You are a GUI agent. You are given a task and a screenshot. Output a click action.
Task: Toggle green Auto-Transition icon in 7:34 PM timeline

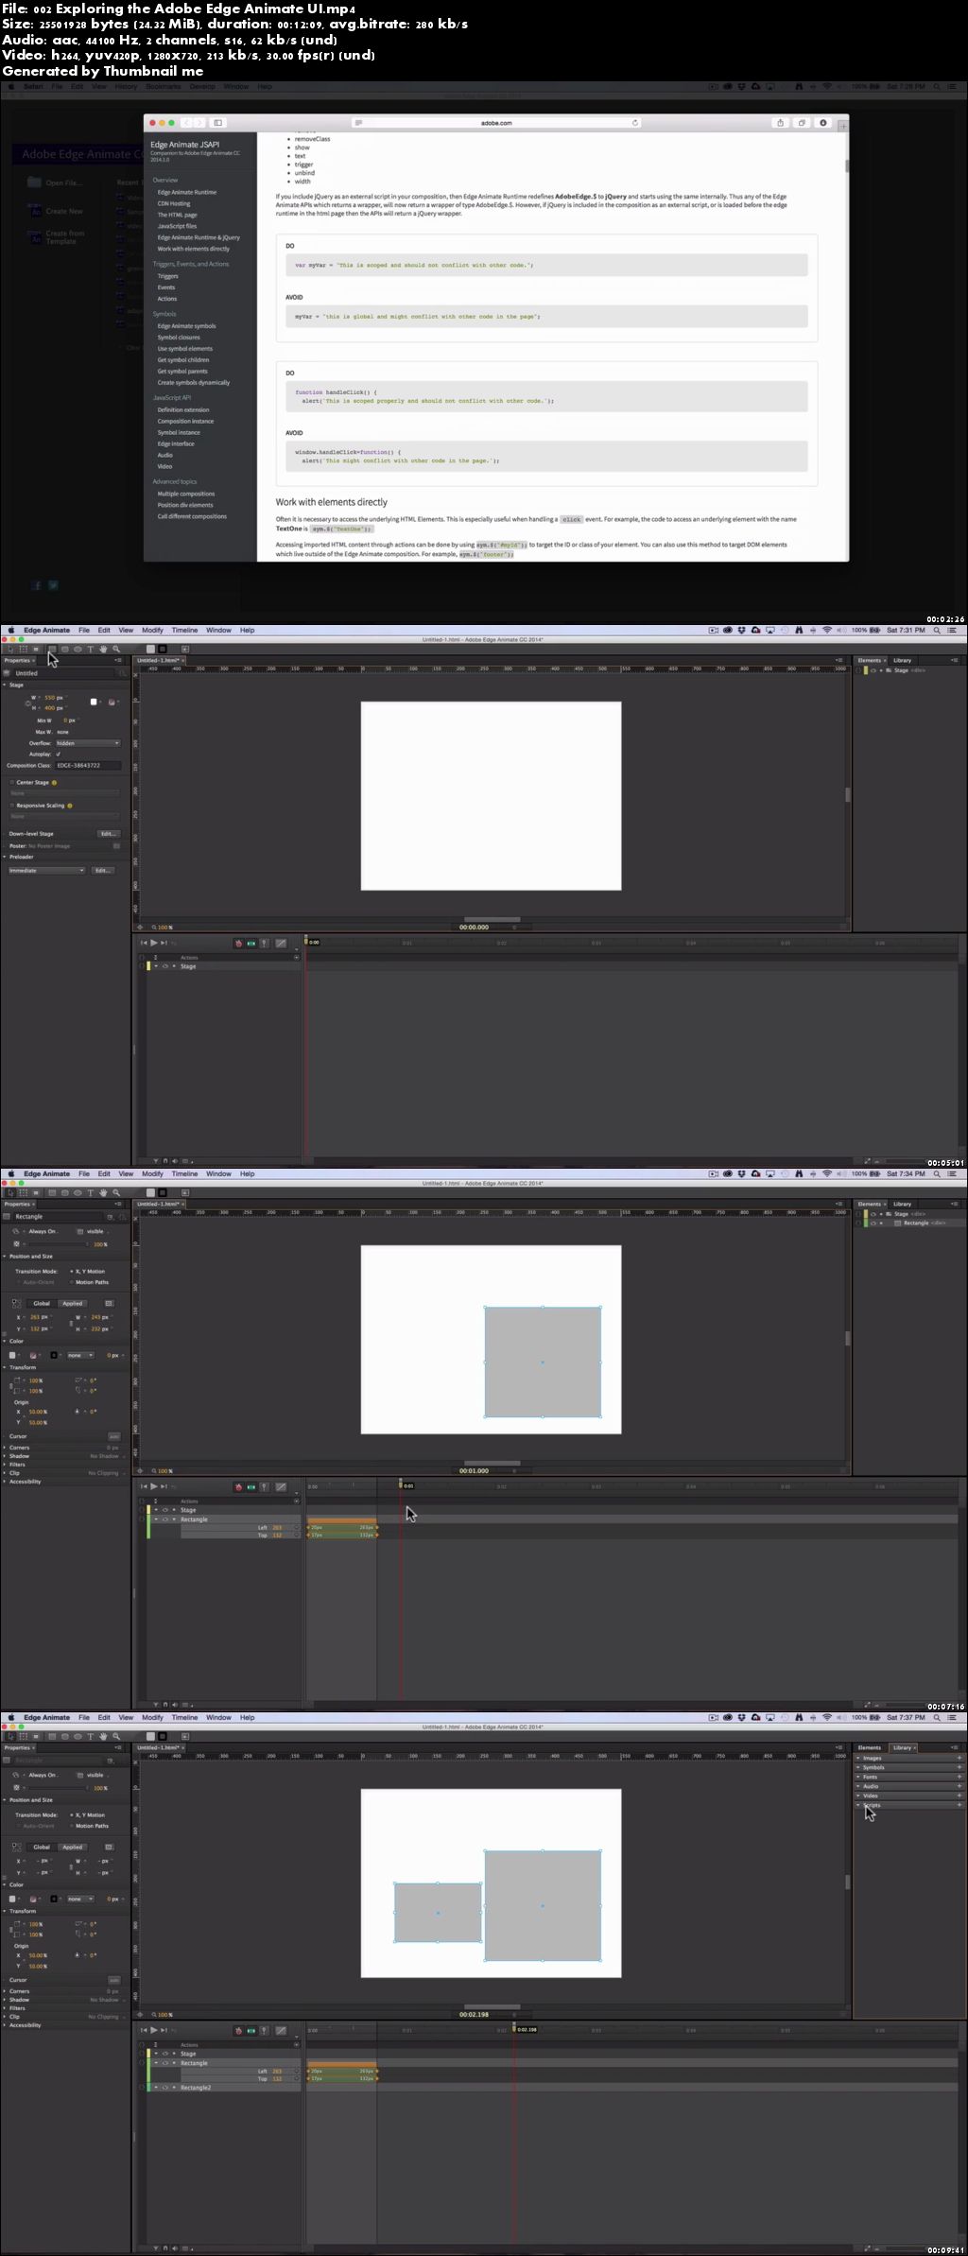[x=251, y=1486]
